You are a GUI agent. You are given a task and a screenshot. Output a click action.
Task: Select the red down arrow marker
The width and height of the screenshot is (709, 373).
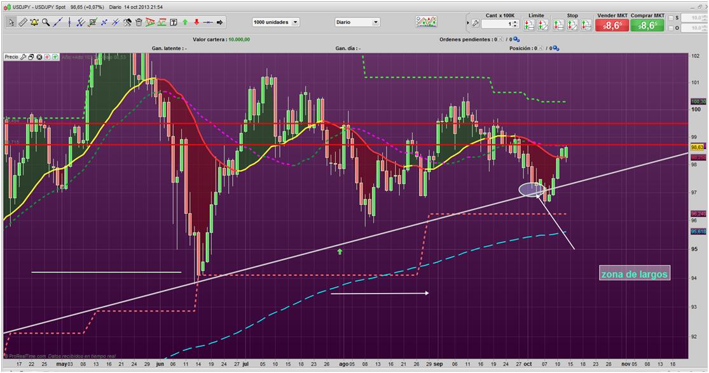coord(196,23)
